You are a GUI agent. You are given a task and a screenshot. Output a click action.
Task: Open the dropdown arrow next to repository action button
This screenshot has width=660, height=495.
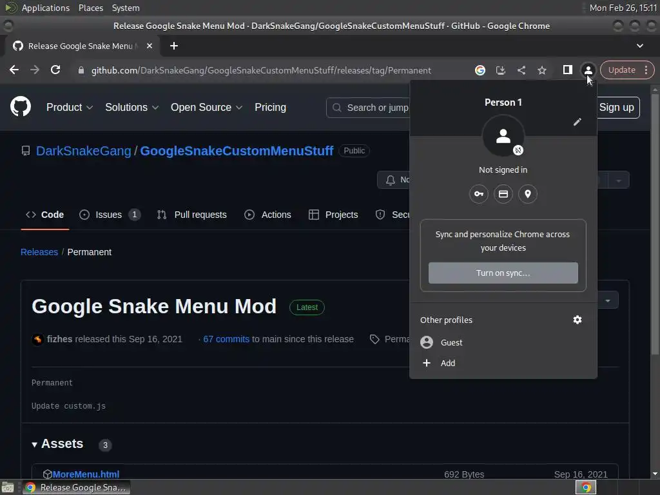(x=618, y=180)
